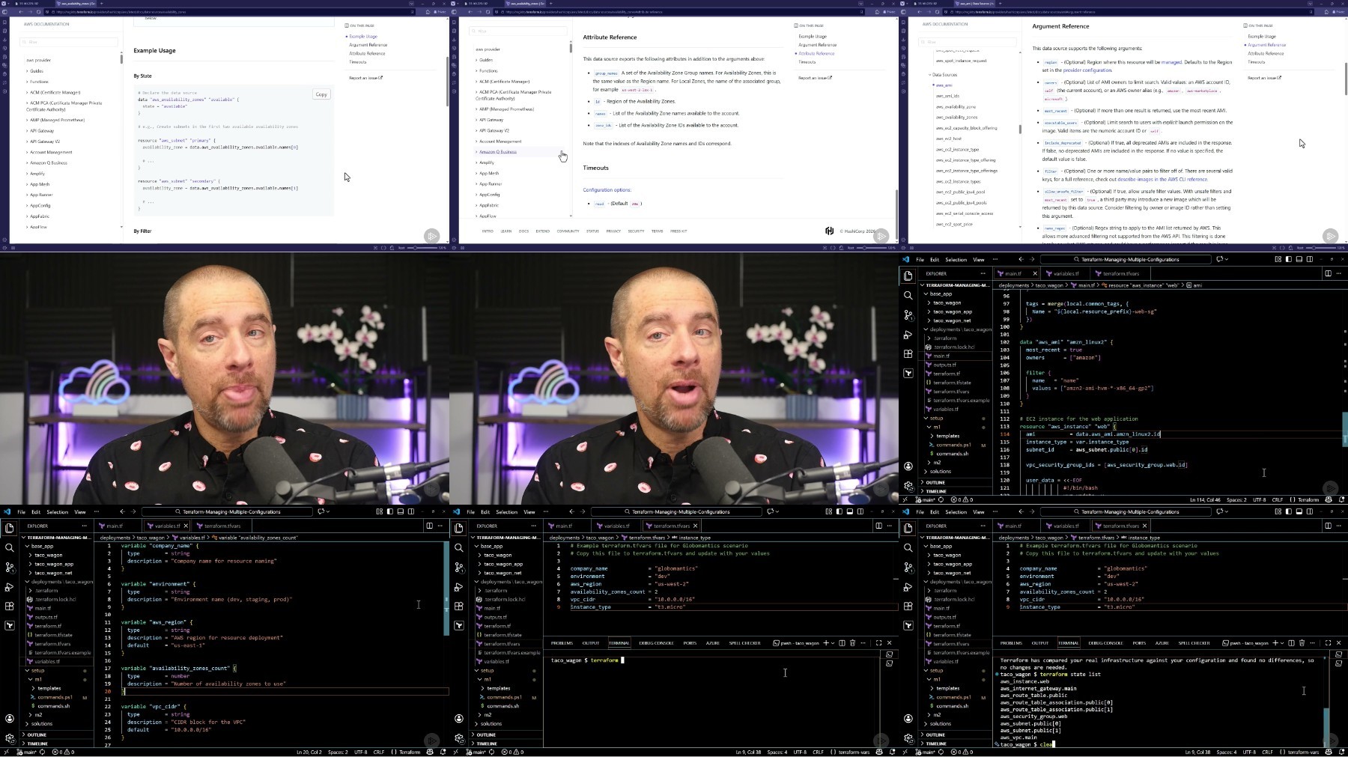Add new terminal in window with empty terraform prompt
The width and height of the screenshot is (1348, 757).
pyautogui.click(x=826, y=642)
